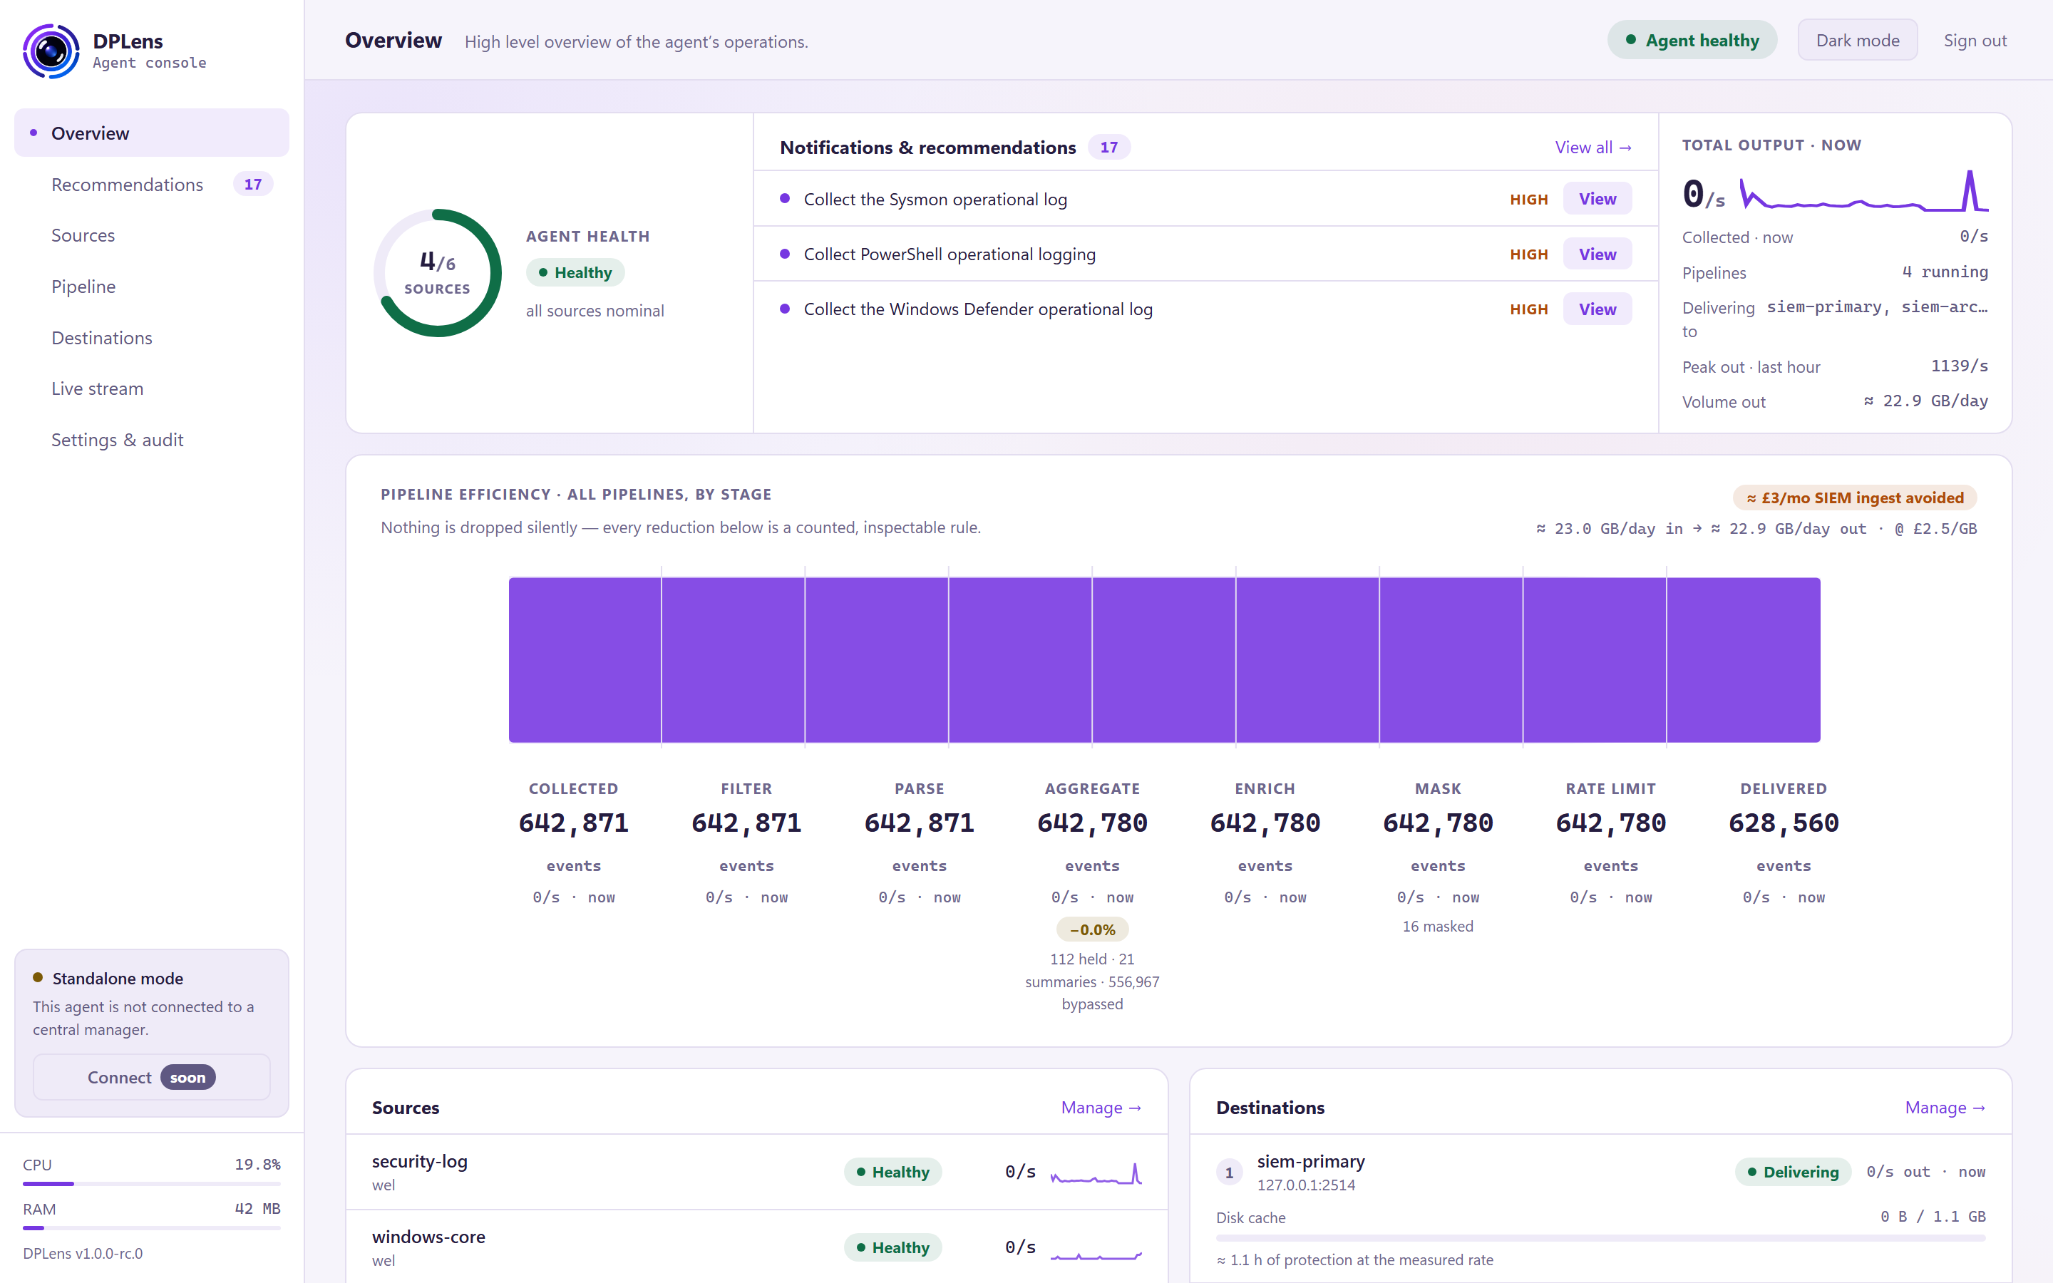The width and height of the screenshot is (2053, 1283).
Task: Click the agent health sources ring gauge
Action: (438, 272)
